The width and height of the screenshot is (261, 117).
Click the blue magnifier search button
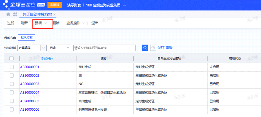(145, 48)
